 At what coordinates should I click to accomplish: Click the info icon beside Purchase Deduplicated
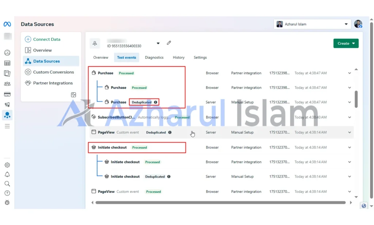coord(156,102)
